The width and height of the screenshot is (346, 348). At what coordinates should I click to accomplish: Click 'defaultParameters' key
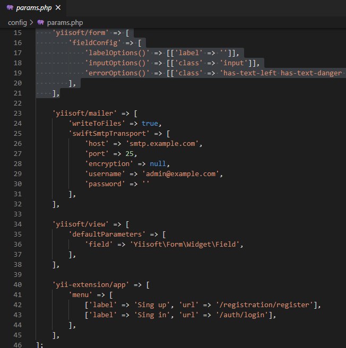(x=107, y=234)
